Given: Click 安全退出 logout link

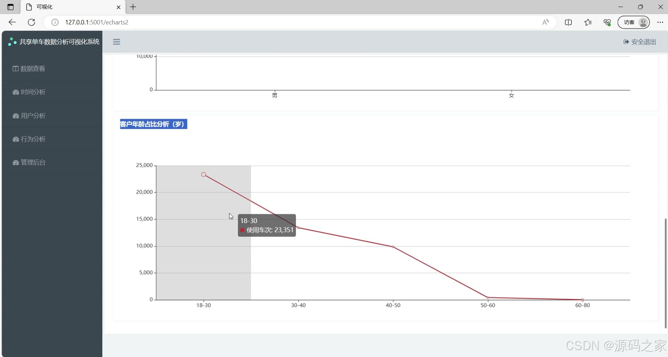Looking at the screenshot, I should [x=640, y=42].
